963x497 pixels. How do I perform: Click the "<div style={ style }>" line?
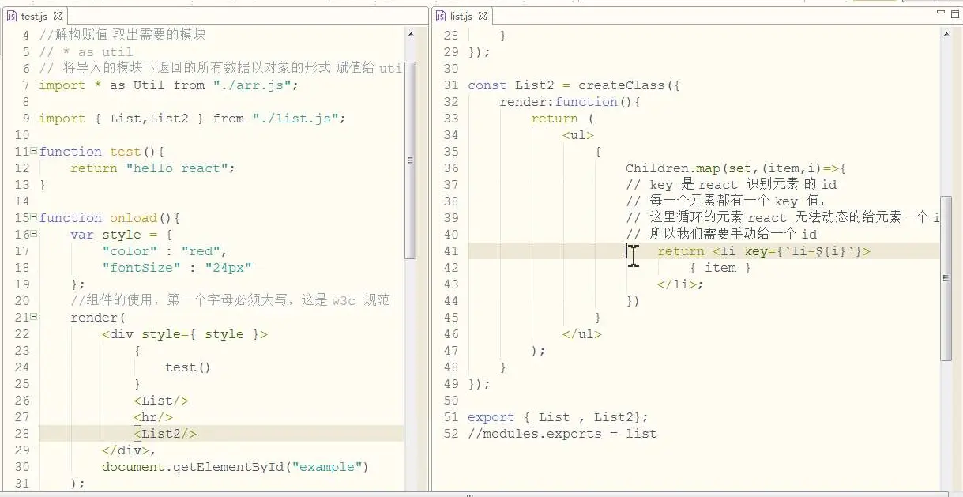tap(185, 334)
